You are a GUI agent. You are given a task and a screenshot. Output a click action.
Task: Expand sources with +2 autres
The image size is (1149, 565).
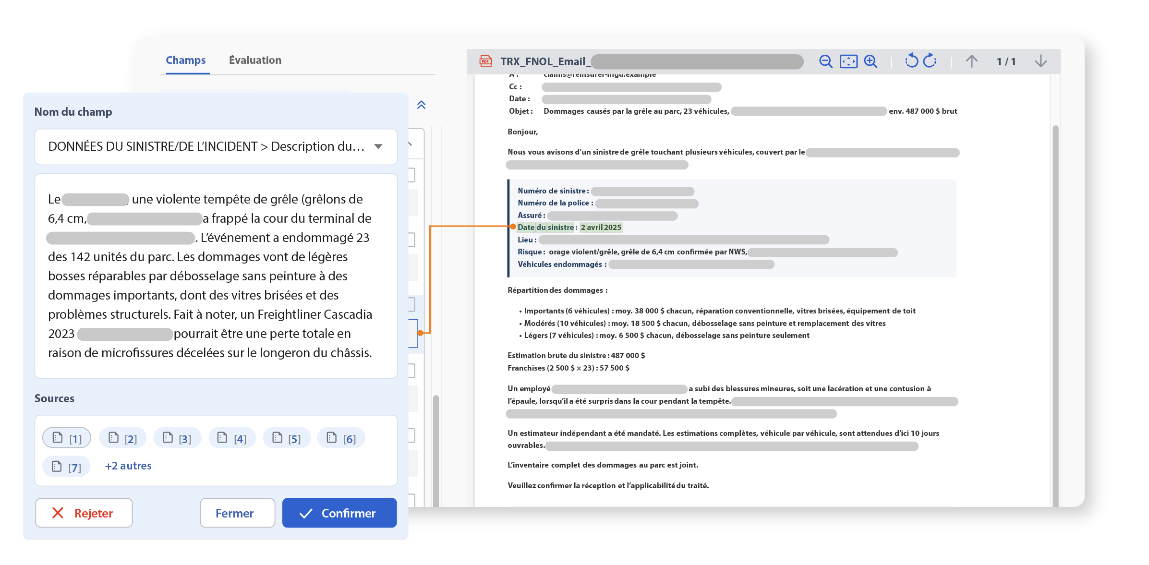click(x=128, y=466)
